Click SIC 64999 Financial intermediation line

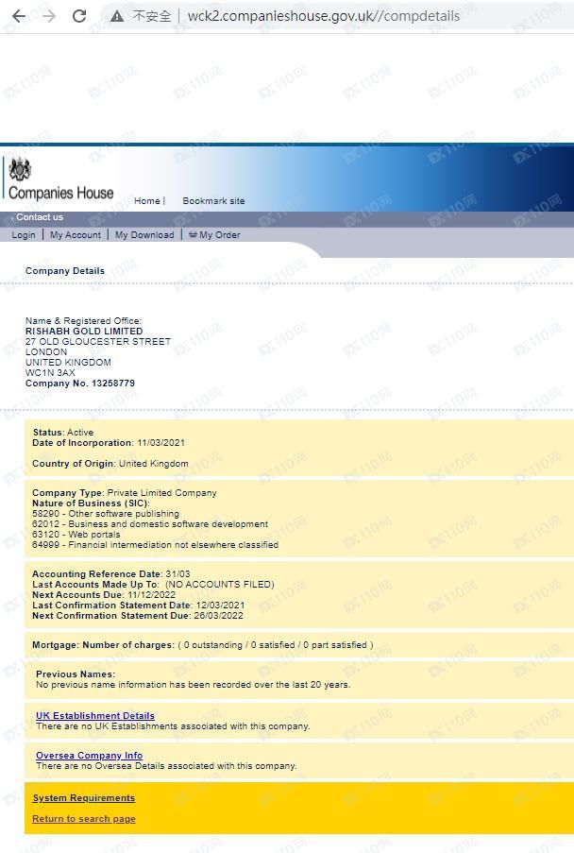(x=156, y=544)
